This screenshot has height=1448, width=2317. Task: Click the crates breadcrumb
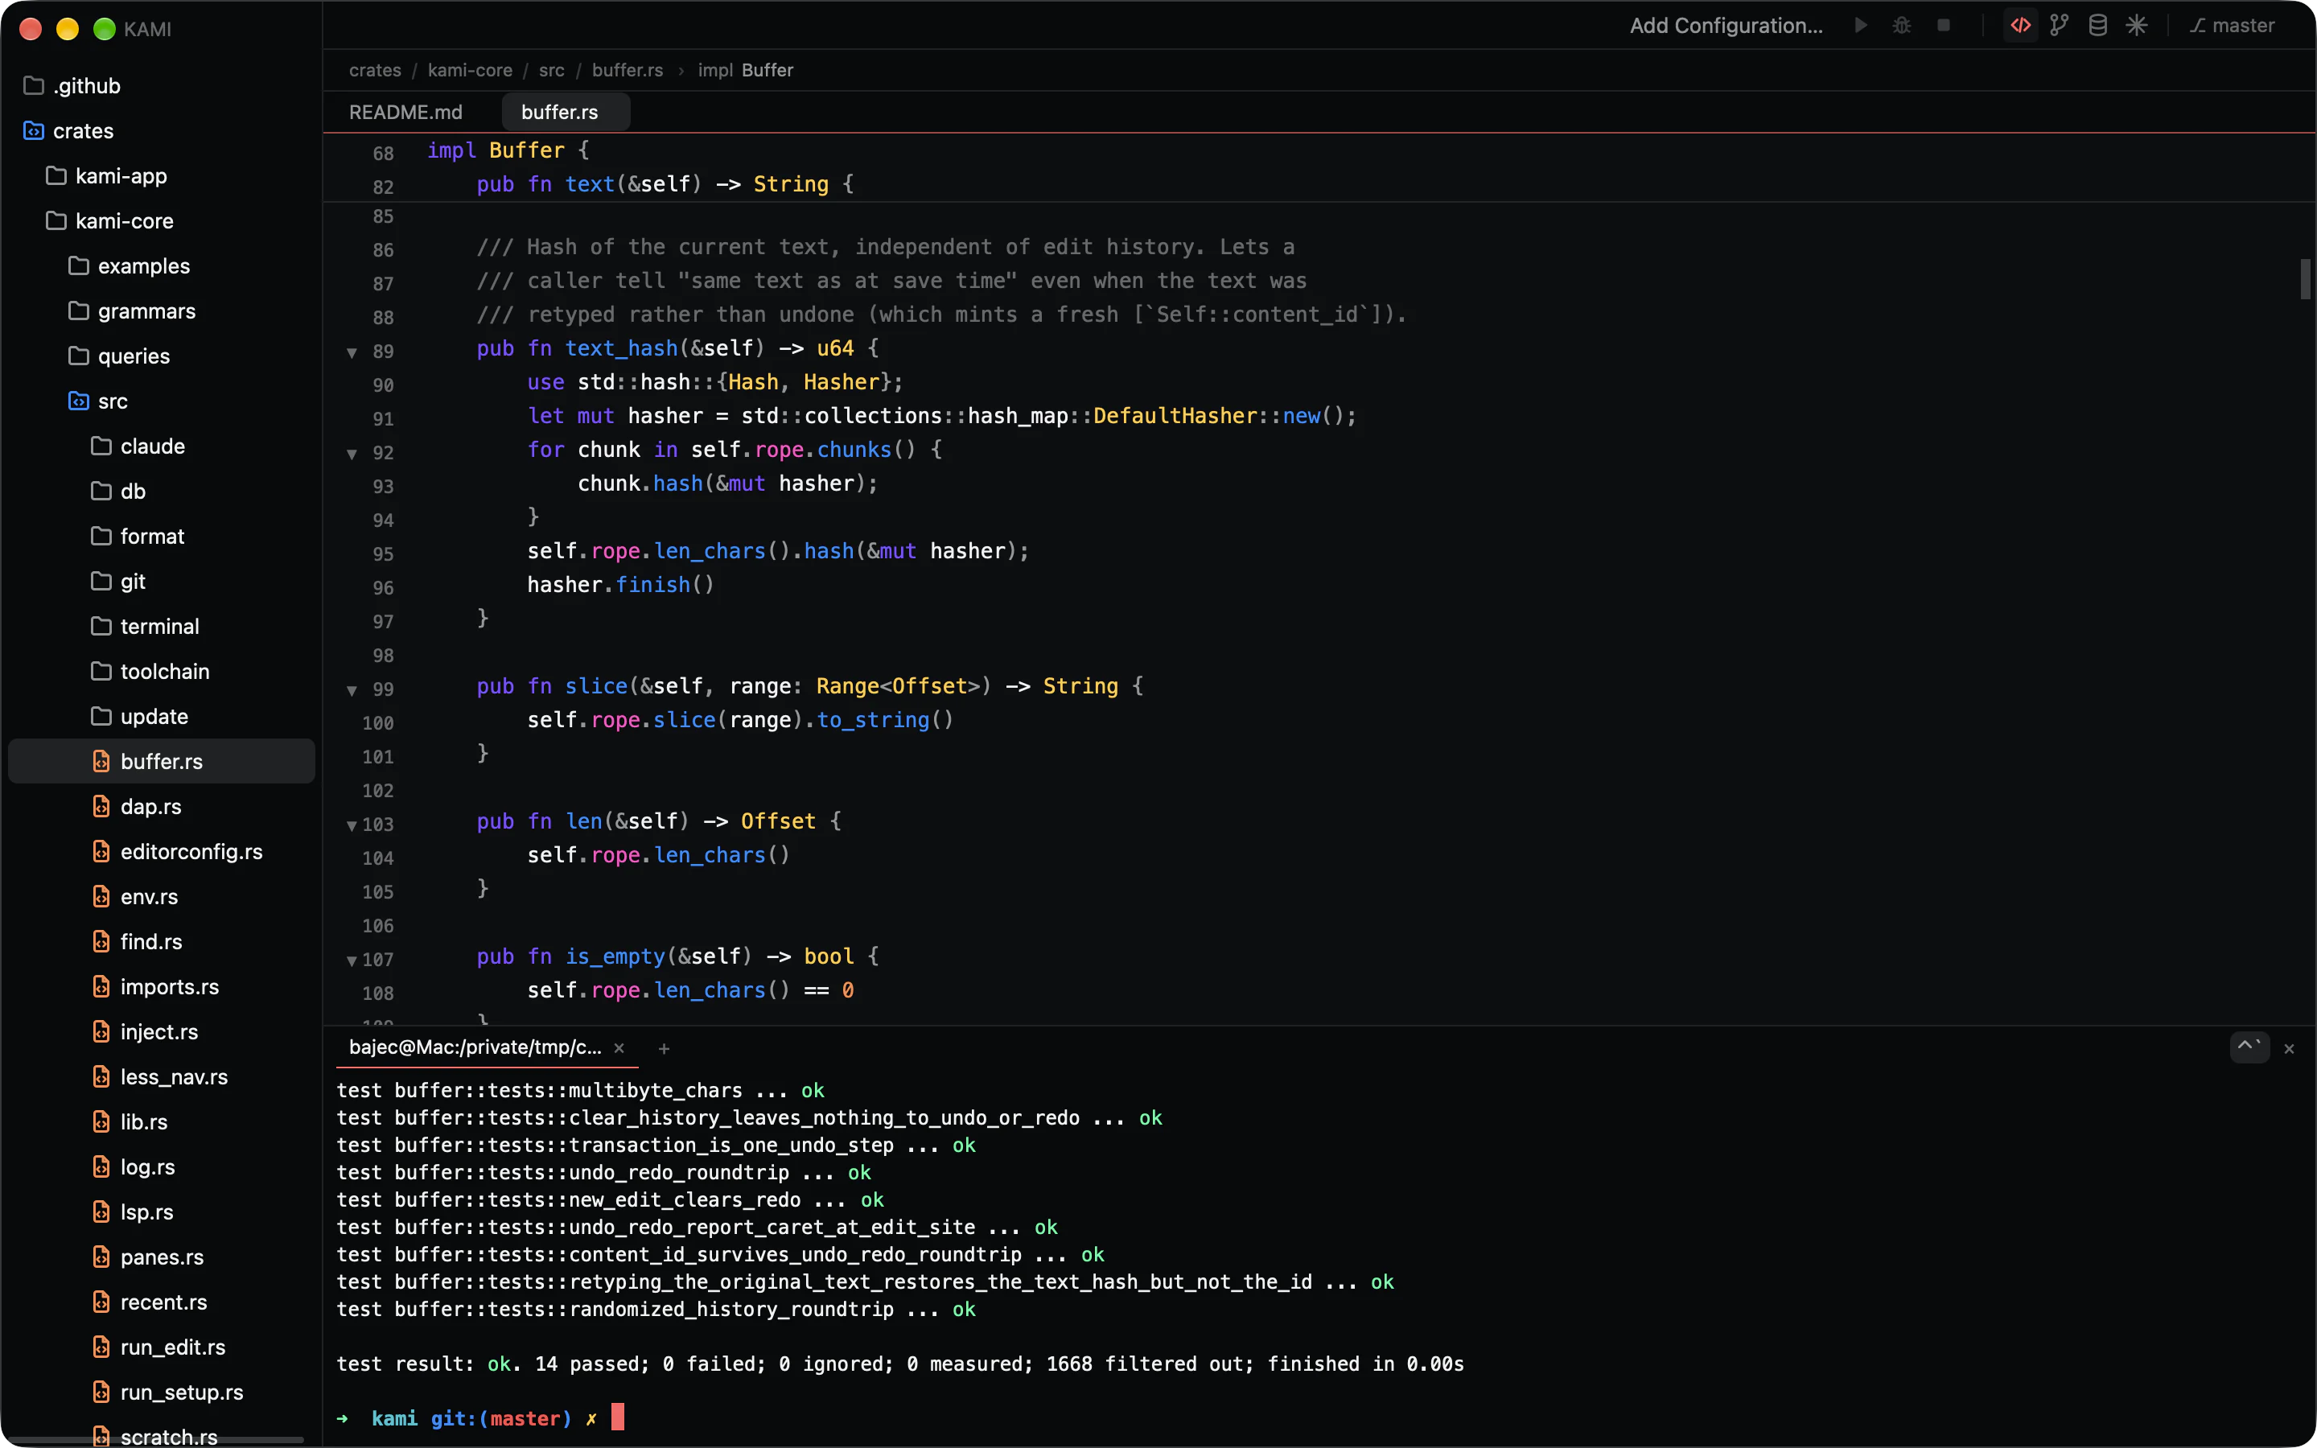click(x=376, y=70)
